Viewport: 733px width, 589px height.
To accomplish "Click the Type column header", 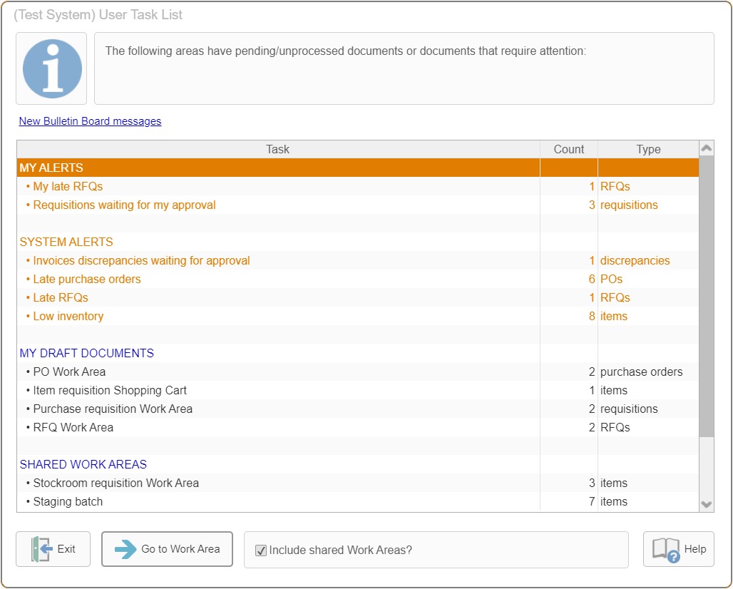I will tap(648, 149).
